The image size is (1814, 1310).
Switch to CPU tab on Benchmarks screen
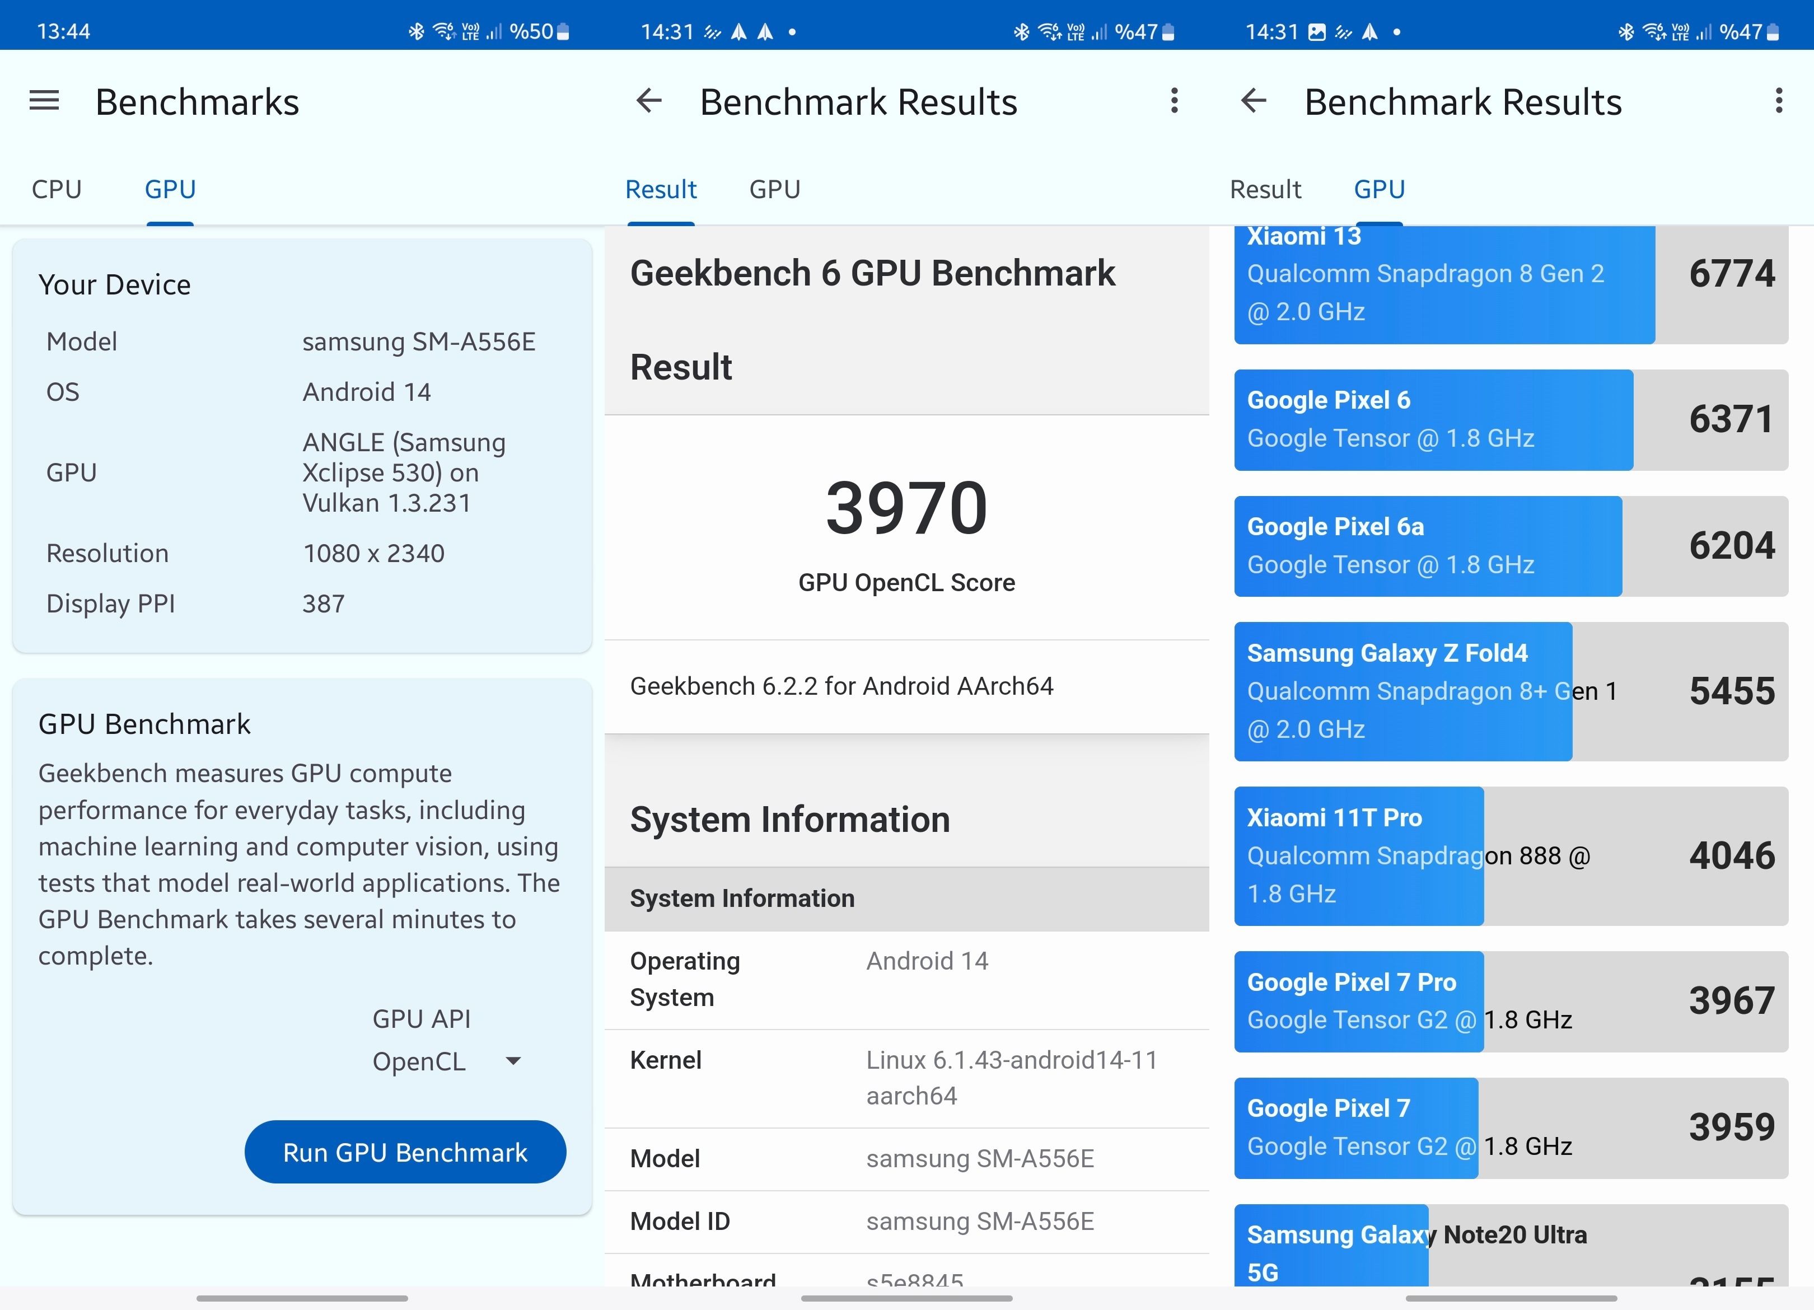click(57, 190)
